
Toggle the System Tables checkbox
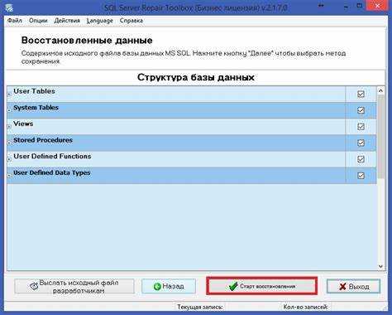361,110
